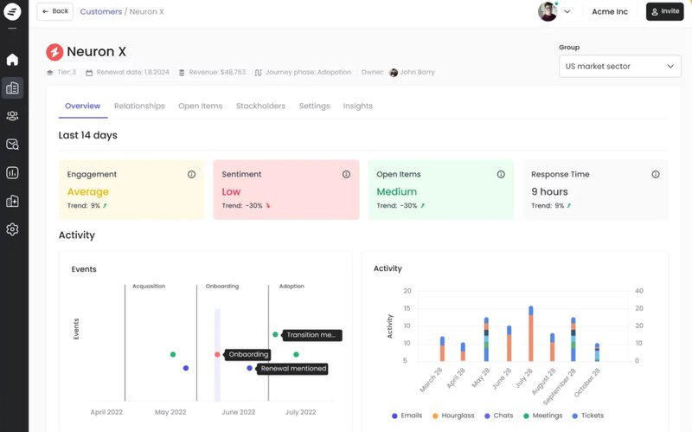Toggle Meetings series in chart legend
The width and height of the screenshot is (692, 432).
tap(541, 416)
